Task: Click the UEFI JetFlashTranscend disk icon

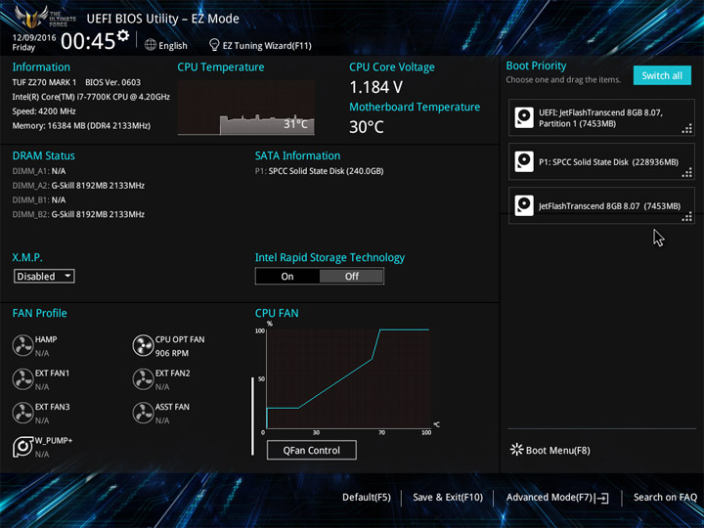Action: pyautogui.click(x=524, y=117)
